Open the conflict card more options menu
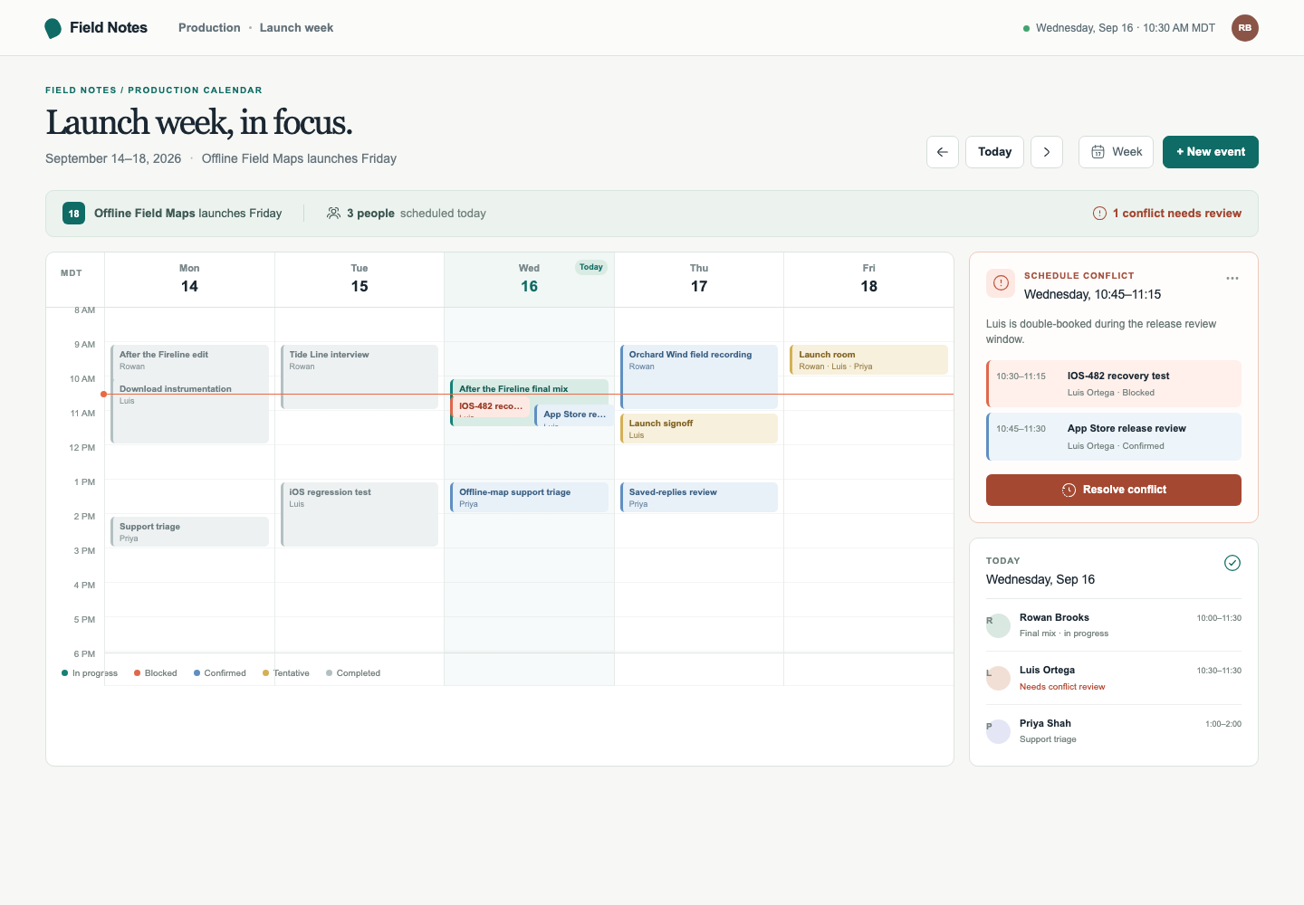The width and height of the screenshot is (1304, 905). 1232,278
